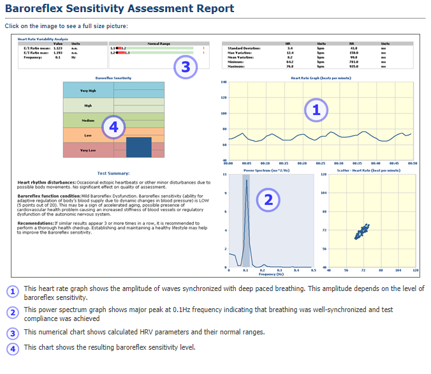431x374 pixels.
Task: Click the Heart Rate Graph title
Action: 319,78
